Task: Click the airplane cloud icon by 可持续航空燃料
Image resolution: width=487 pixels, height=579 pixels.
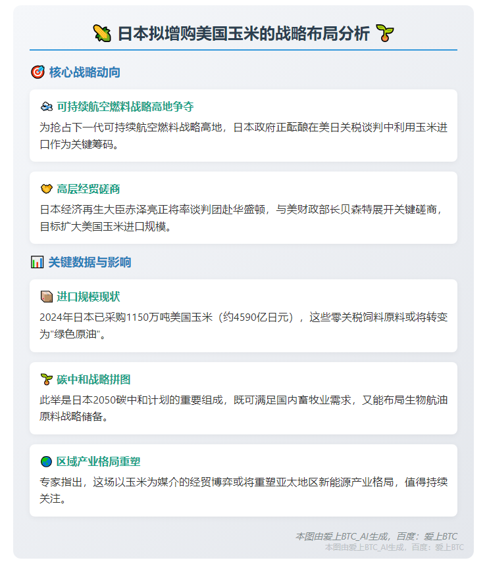Action: [x=47, y=107]
